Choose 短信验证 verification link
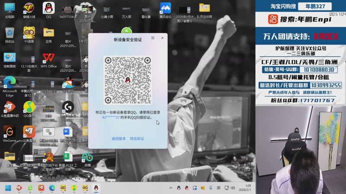The height and width of the screenshot is (194, 346). coord(137,138)
